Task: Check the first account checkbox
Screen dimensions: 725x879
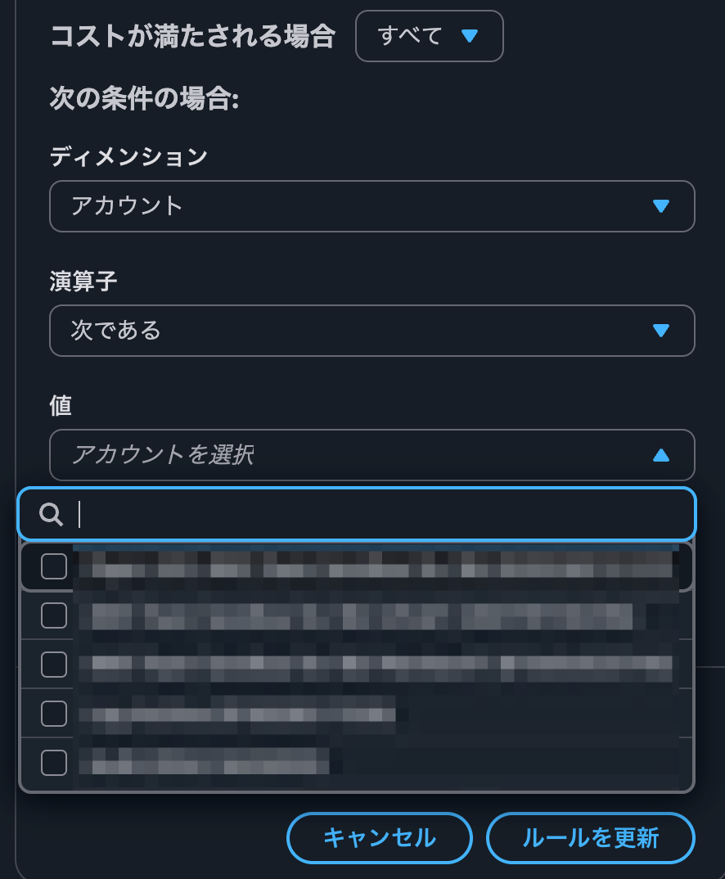Action: (x=53, y=565)
